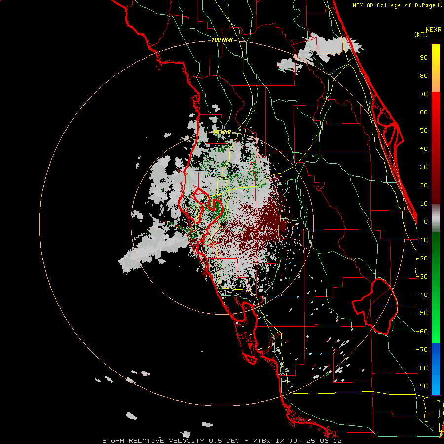Select the 30 value on velocity scale

(424, 167)
